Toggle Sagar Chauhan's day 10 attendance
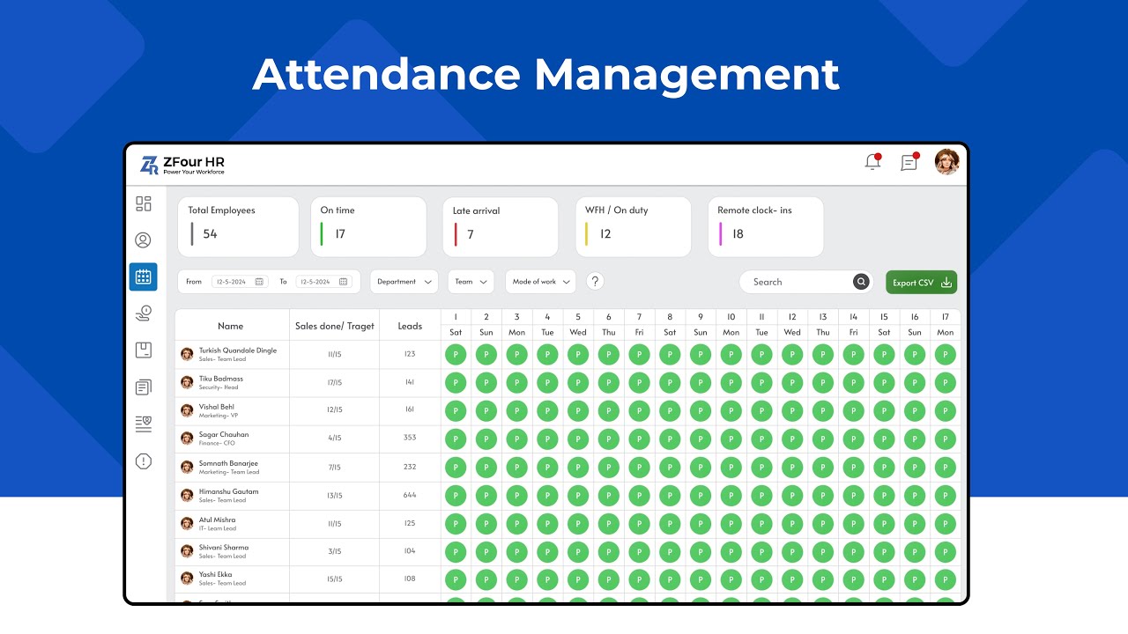1128x634 pixels. [731, 439]
